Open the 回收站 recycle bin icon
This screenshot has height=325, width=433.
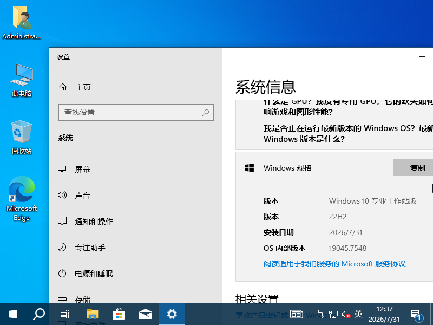pyautogui.click(x=22, y=138)
